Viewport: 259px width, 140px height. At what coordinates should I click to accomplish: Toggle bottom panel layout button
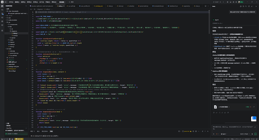(x=230, y=2)
